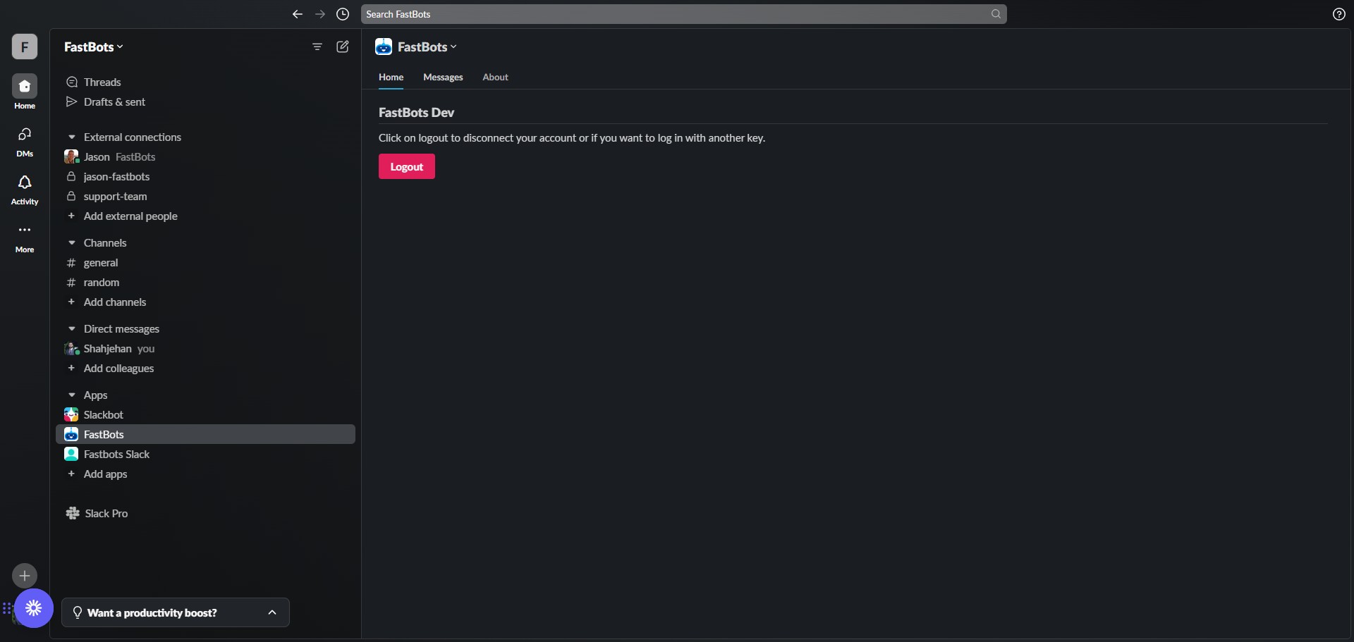
Task: Click Add channels text link
Action: 115,302
